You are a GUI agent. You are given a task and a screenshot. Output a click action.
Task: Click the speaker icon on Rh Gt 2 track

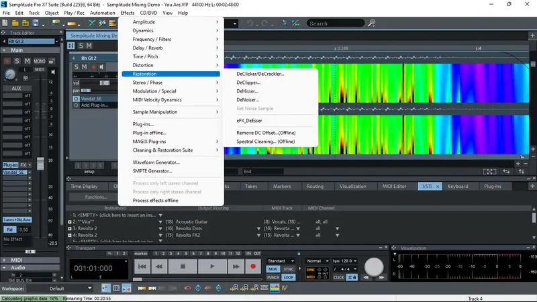(x=103, y=67)
